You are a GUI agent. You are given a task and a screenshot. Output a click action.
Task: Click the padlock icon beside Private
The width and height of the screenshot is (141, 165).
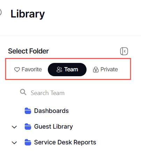[96, 70]
